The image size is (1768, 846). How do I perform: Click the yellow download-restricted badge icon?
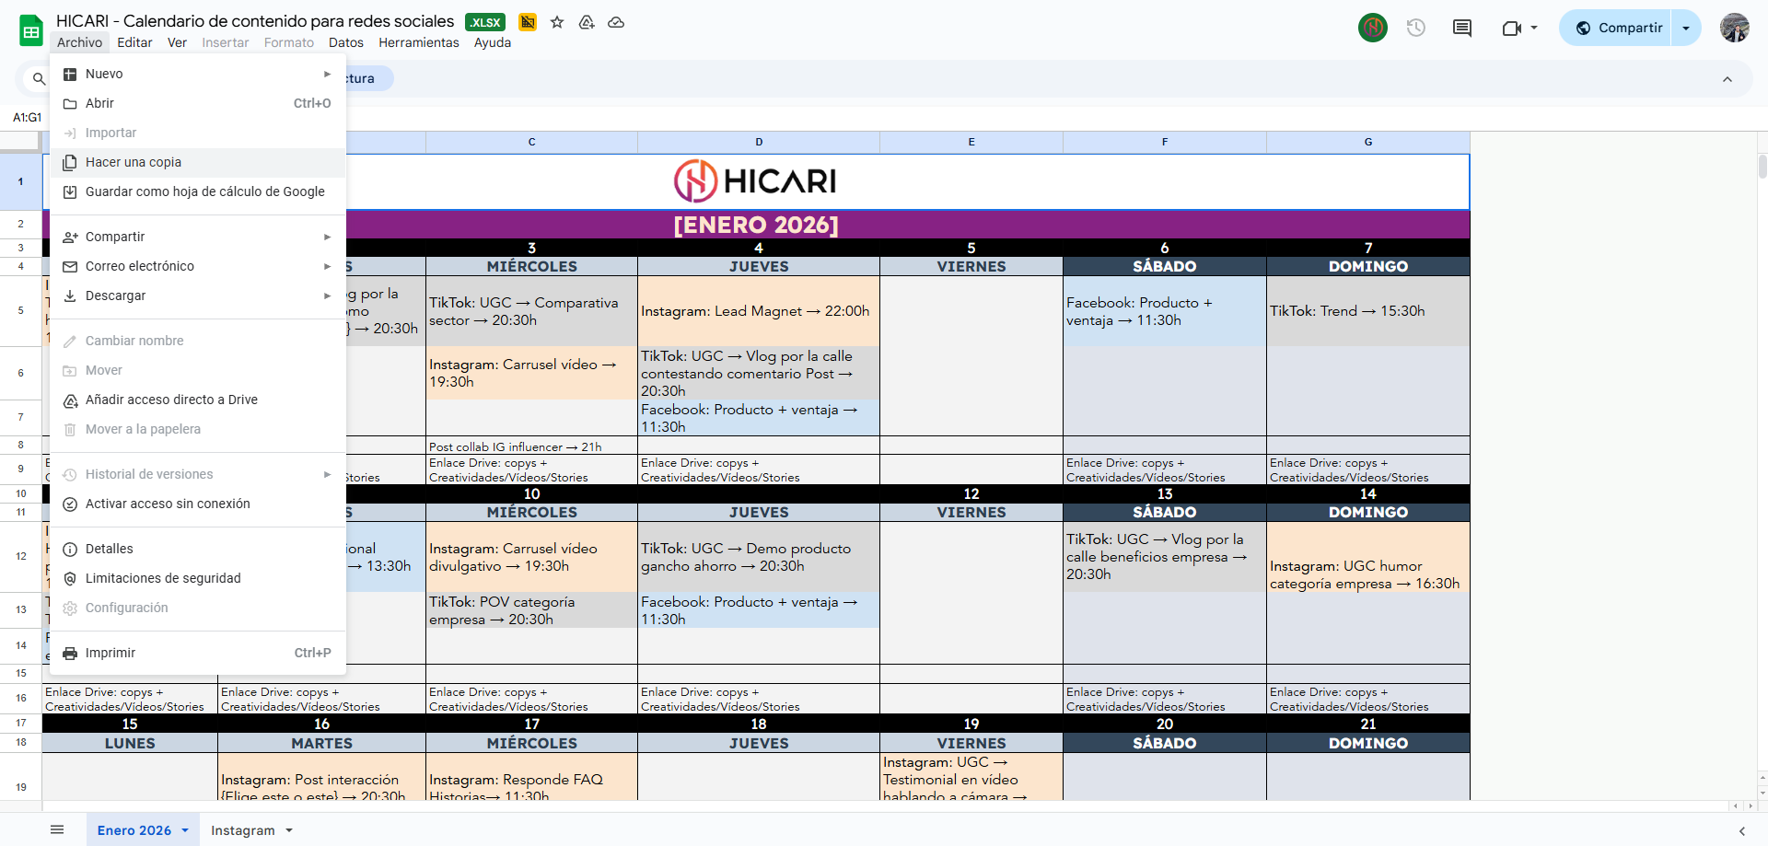point(527,22)
